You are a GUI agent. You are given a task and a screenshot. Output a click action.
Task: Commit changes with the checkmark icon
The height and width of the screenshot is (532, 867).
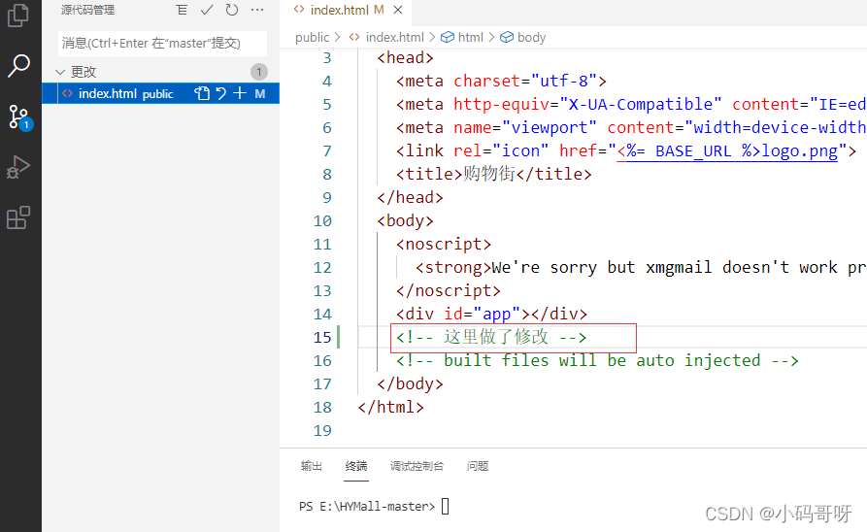pos(207,10)
